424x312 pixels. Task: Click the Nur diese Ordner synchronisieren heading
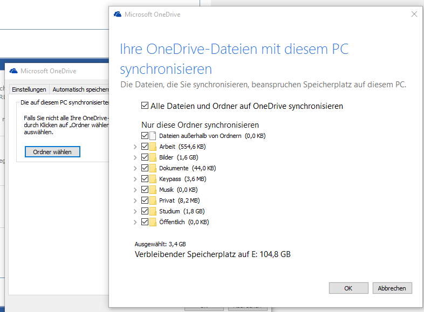(200, 125)
